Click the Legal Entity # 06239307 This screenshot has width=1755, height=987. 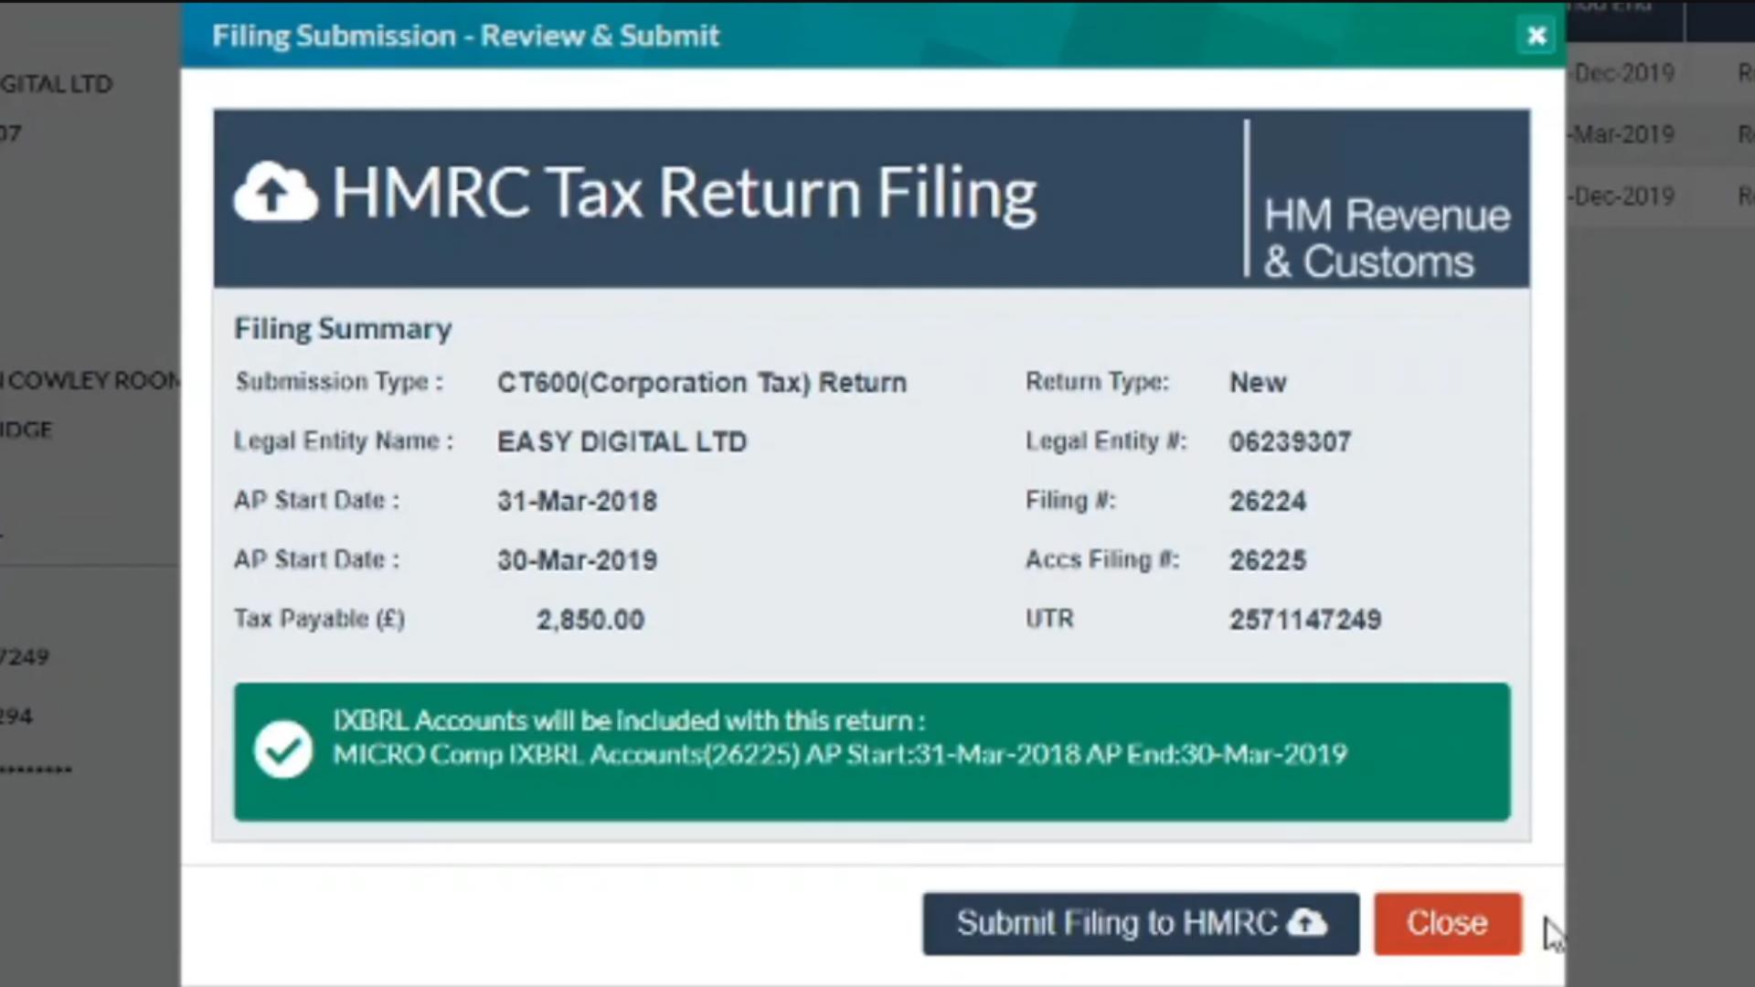1290,441
